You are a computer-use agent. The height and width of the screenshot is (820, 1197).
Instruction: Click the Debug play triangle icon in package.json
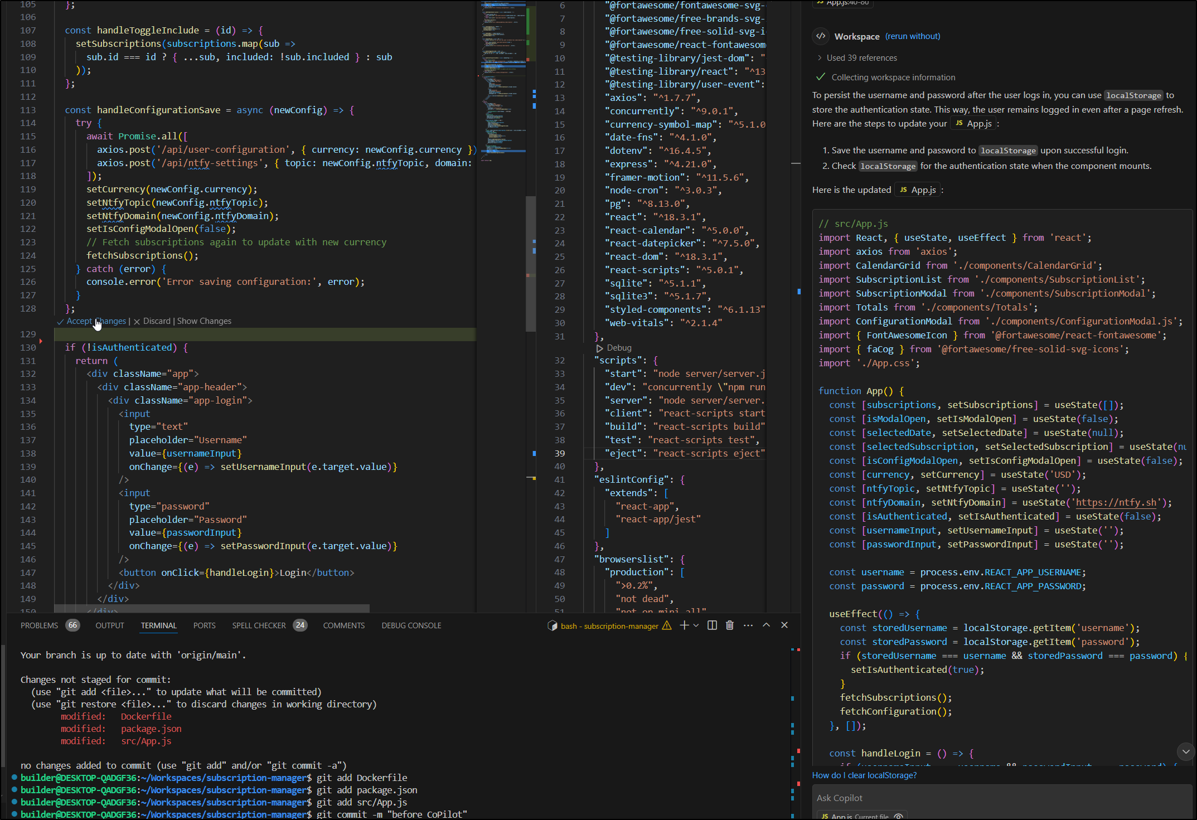pyautogui.click(x=599, y=348)
